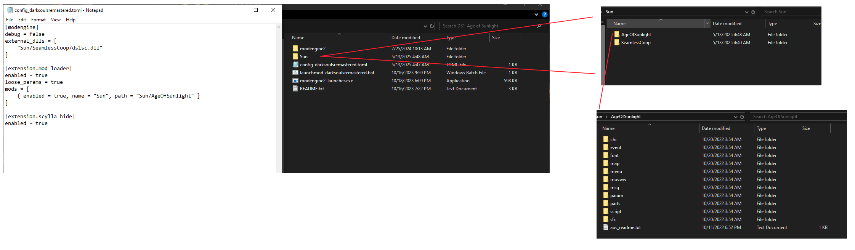This screenshot has width=855, height=250.
Task: Click the 'TOML File' type cell
Action: (x=456, y=65)
